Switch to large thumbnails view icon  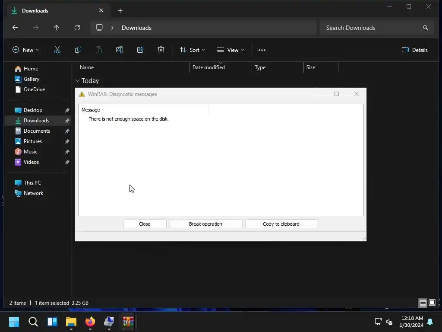coord(432,303)
